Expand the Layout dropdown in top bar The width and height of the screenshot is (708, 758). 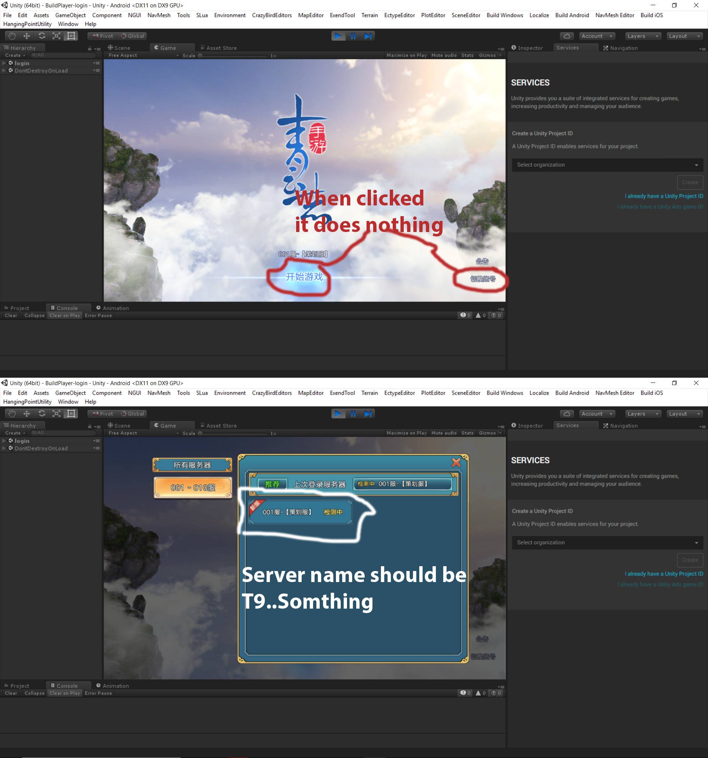point(682,36)
